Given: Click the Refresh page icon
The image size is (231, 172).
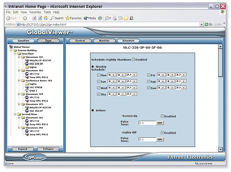Looking at the screenshot, I should click(40, 18).
